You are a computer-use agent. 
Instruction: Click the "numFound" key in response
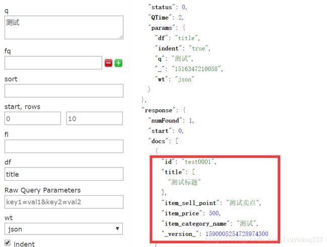[165, 120]
